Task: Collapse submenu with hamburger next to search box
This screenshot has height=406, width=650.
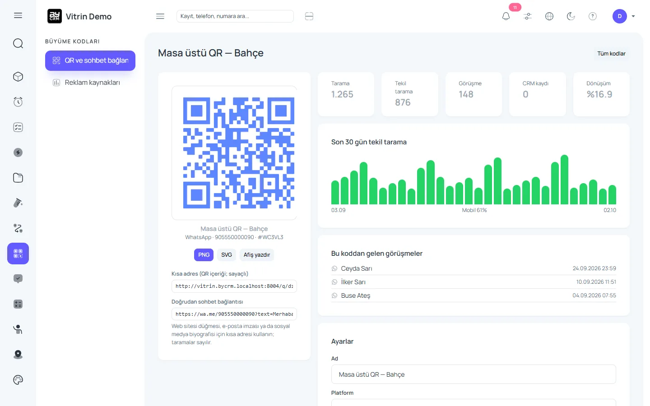Action: click(x=160, y=16)
